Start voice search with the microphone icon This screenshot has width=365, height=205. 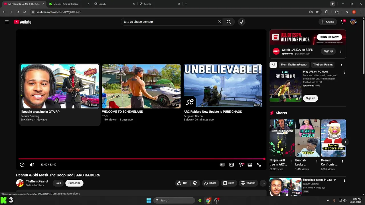click(x=242, y=22)
